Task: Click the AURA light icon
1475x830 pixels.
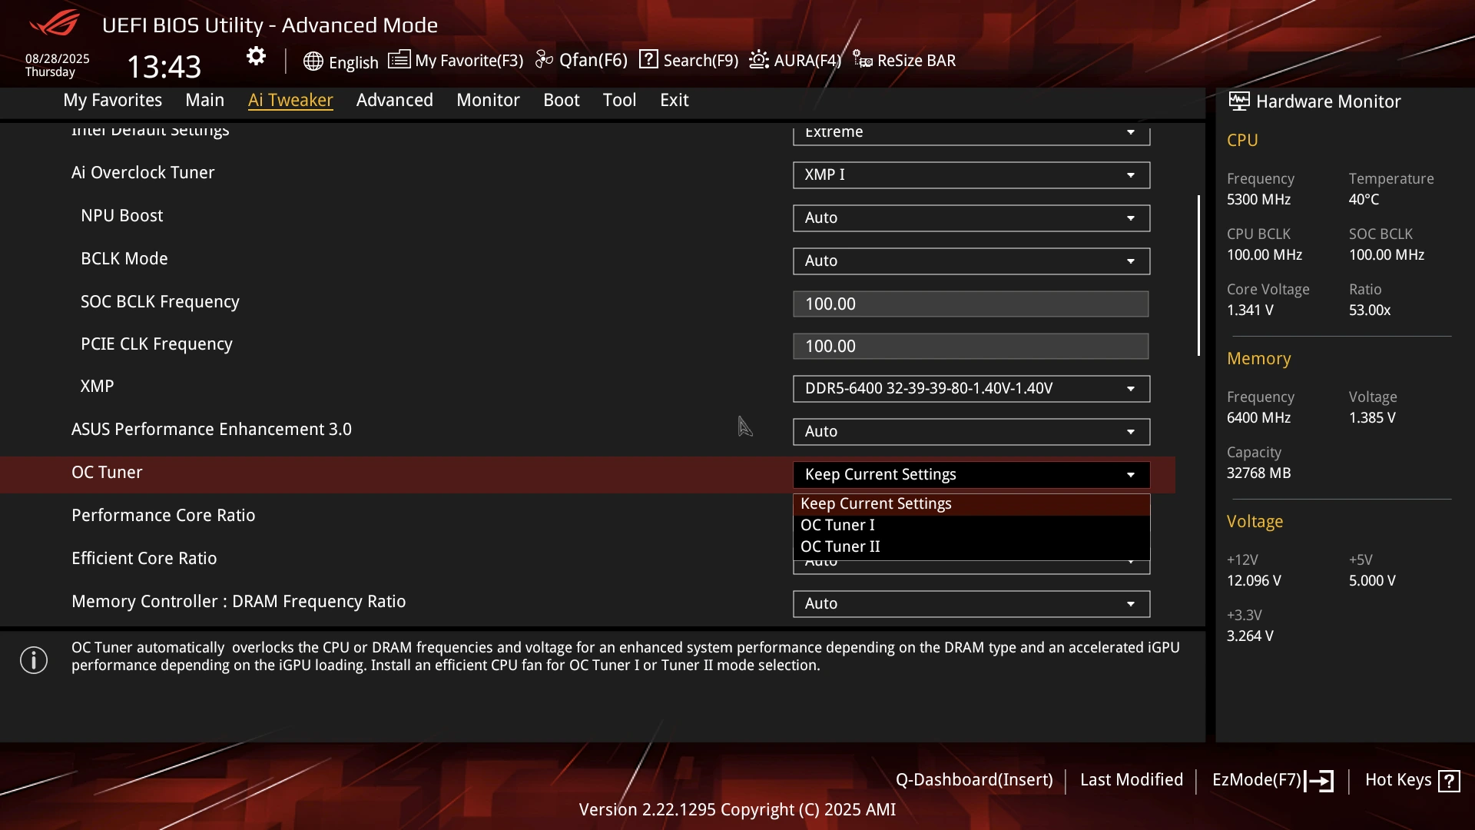Action: click(759, 59)
